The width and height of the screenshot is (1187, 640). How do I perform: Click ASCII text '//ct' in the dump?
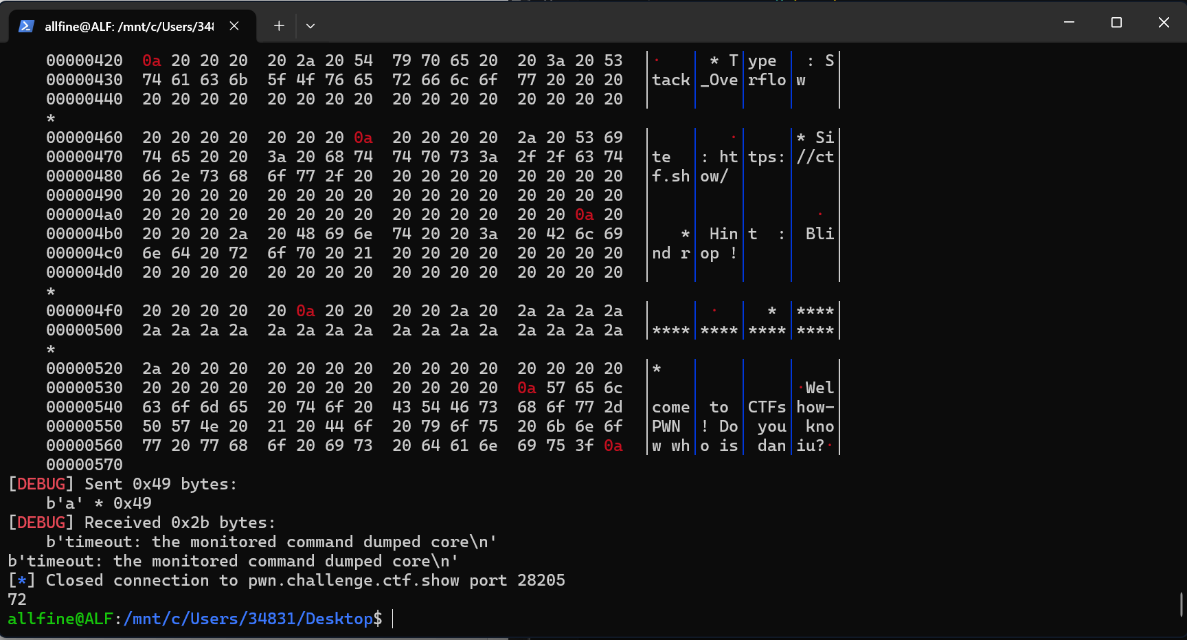(x=815, y=157)
